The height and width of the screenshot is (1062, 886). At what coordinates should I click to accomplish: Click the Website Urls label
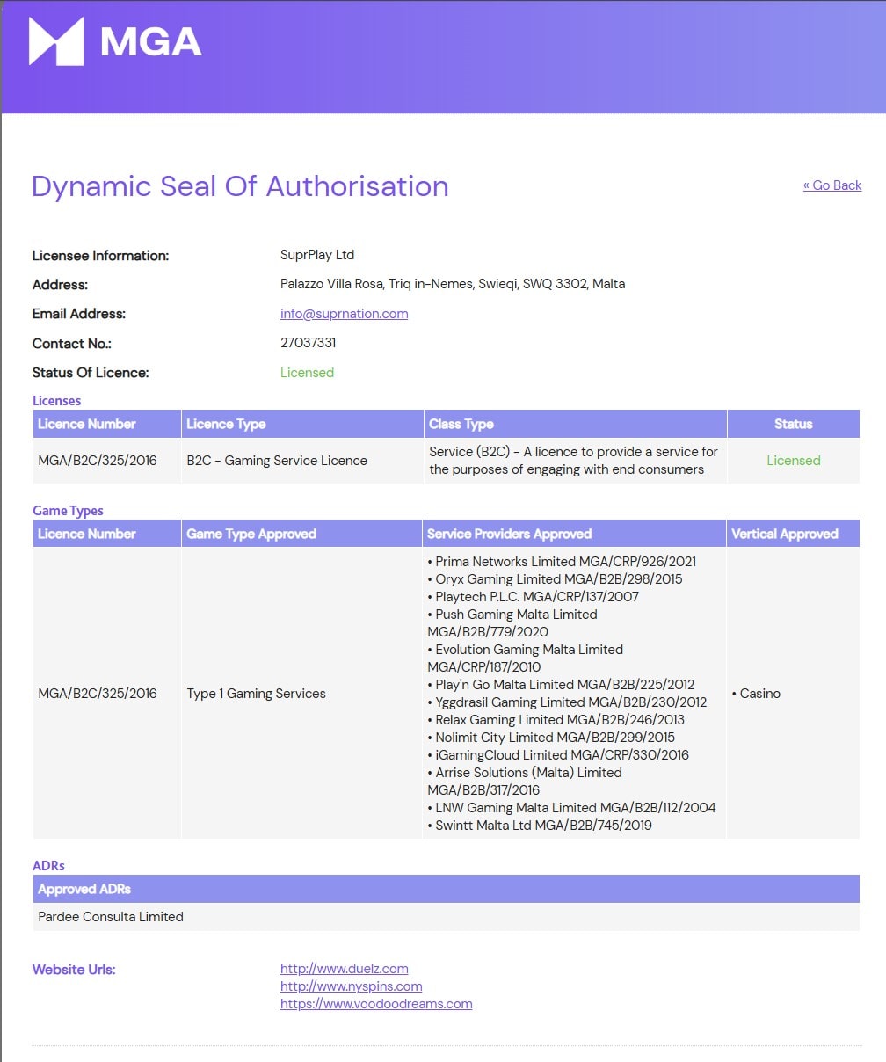(x=74, y=969)
